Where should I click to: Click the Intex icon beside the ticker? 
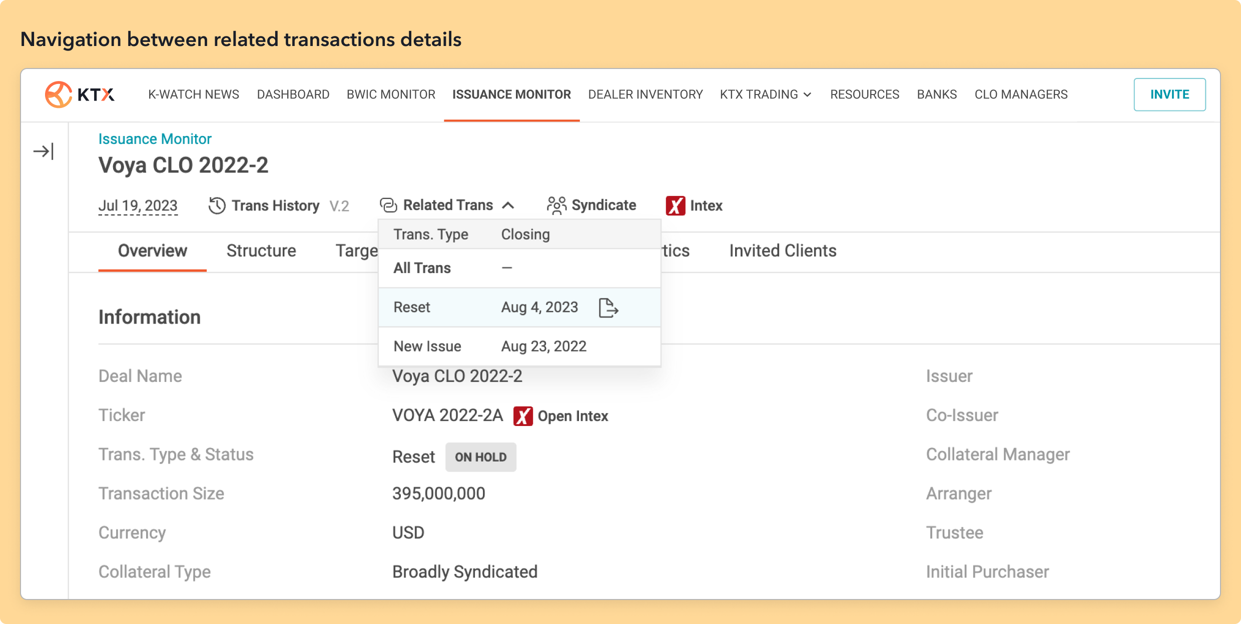point(523,416)
